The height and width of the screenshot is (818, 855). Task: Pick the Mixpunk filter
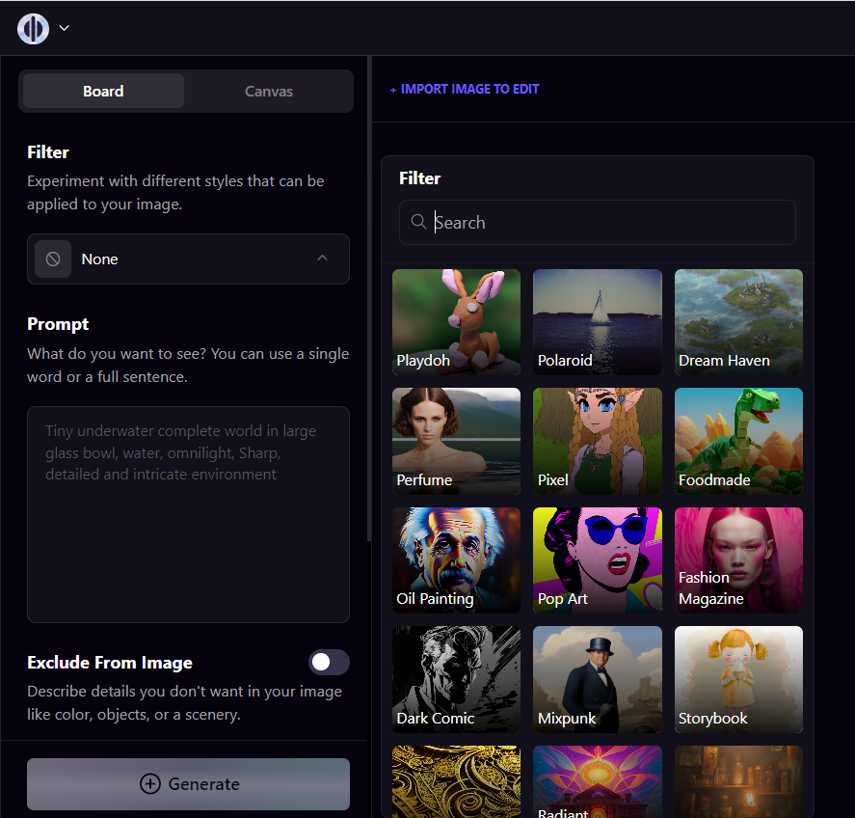(597, 679)
